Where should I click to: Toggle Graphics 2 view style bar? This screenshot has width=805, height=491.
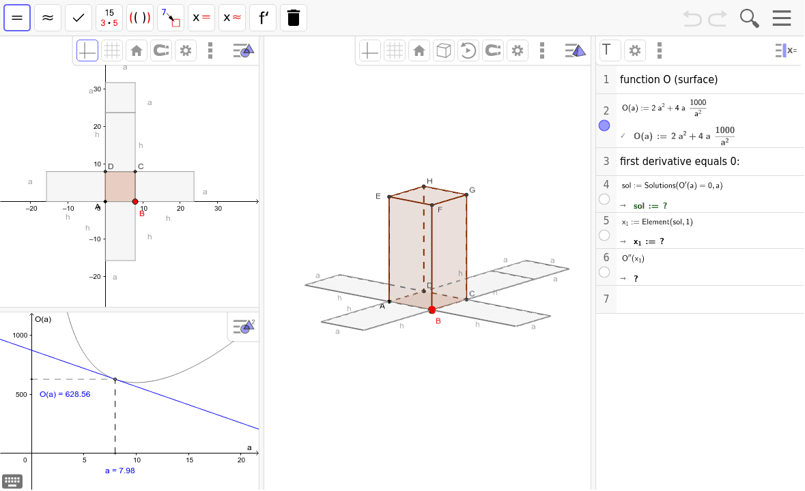point(243,327)
